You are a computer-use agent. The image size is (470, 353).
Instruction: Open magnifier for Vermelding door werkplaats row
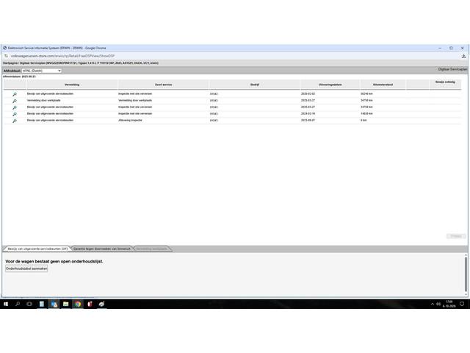(15, 101)
